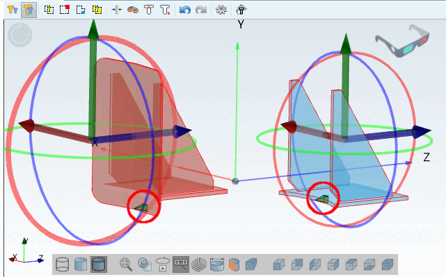This screenshot has width=446, height=277.
Task: Click the selection box with red corner
Action: (65, 10)
